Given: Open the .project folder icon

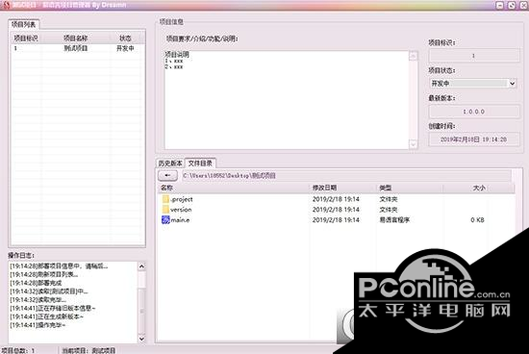Looking at the screenshot, I should (x=165, y=199).
